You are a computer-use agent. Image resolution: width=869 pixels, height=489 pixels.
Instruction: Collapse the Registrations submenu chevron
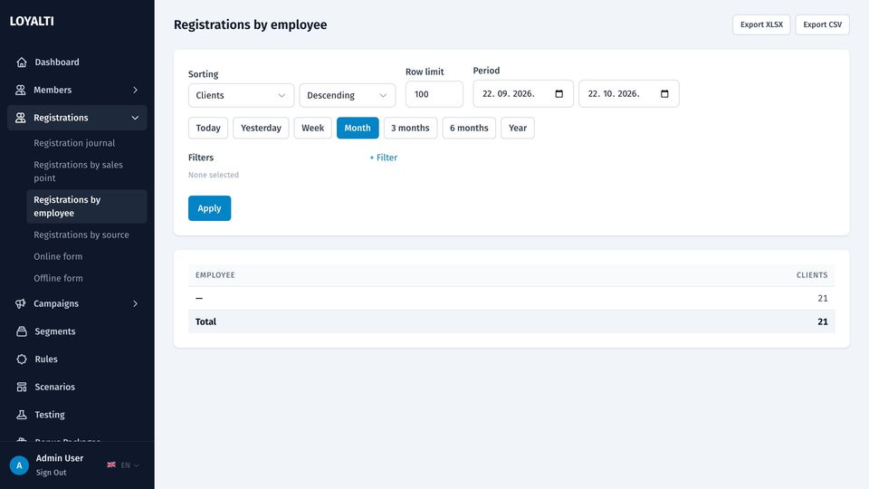[135, 118]
